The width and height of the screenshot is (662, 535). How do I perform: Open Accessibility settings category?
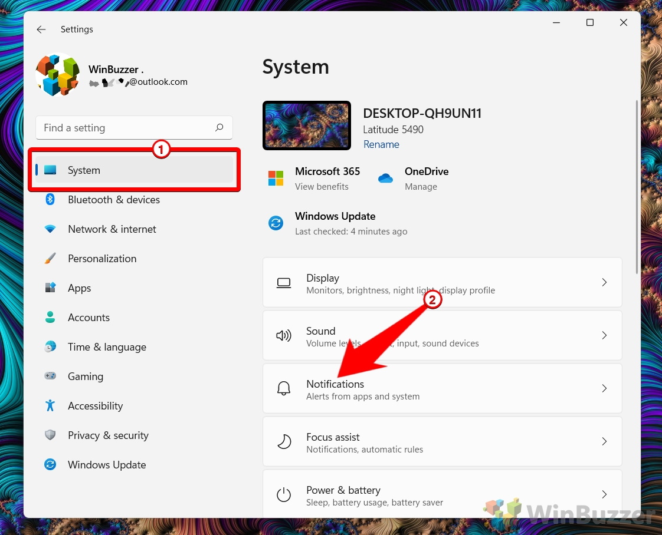coord(135,405)
